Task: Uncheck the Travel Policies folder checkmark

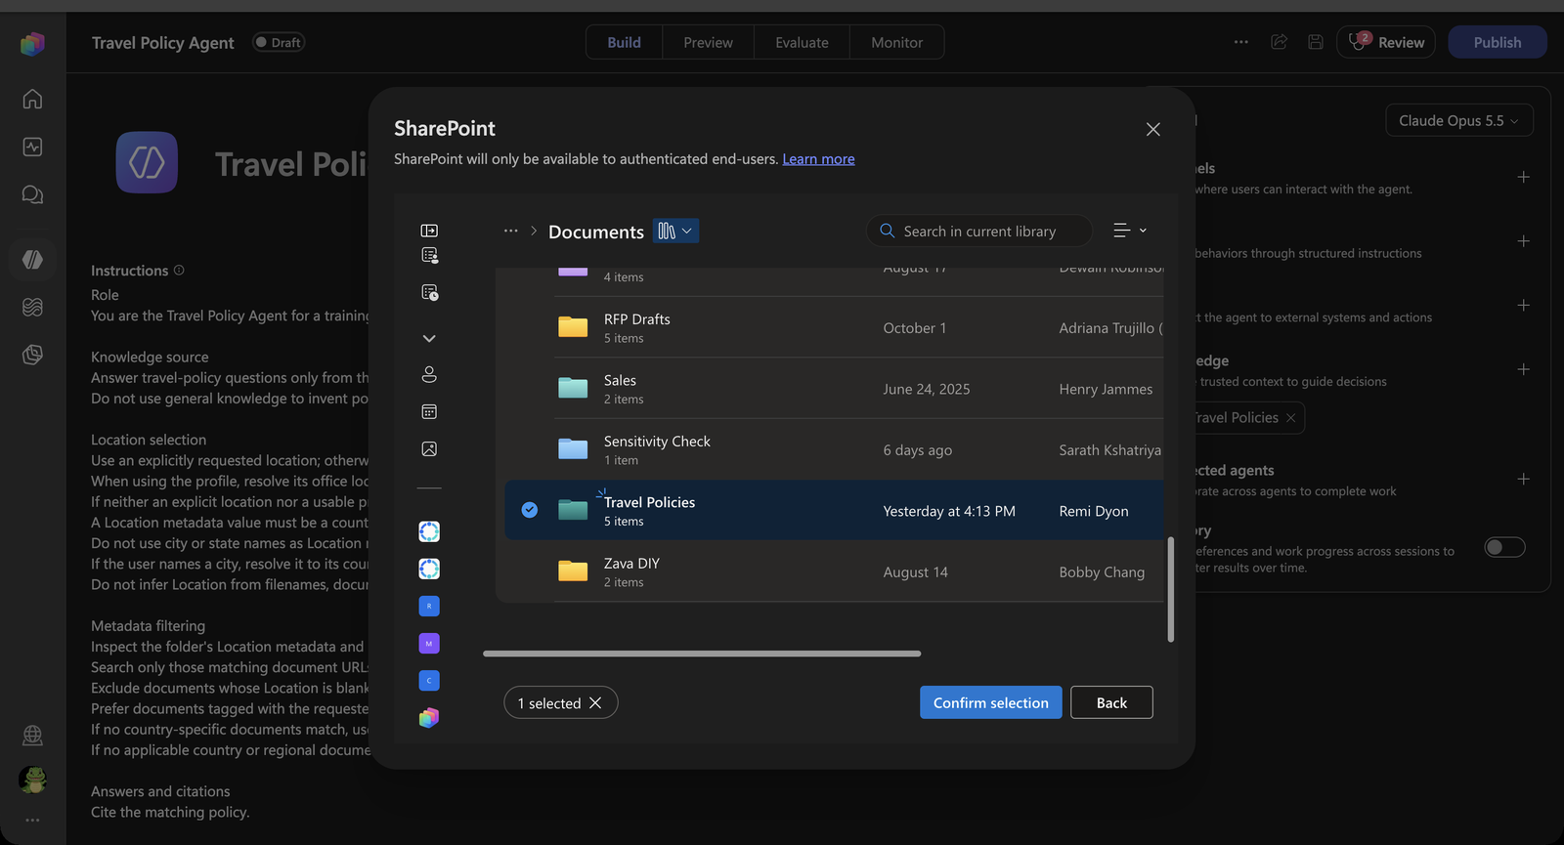Action: pyautogui.click(x=530, y=510)
